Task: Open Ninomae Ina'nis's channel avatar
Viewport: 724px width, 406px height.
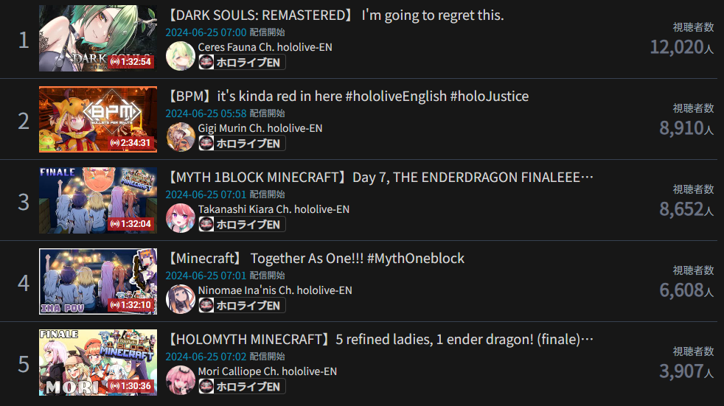Action: point(181,299)
